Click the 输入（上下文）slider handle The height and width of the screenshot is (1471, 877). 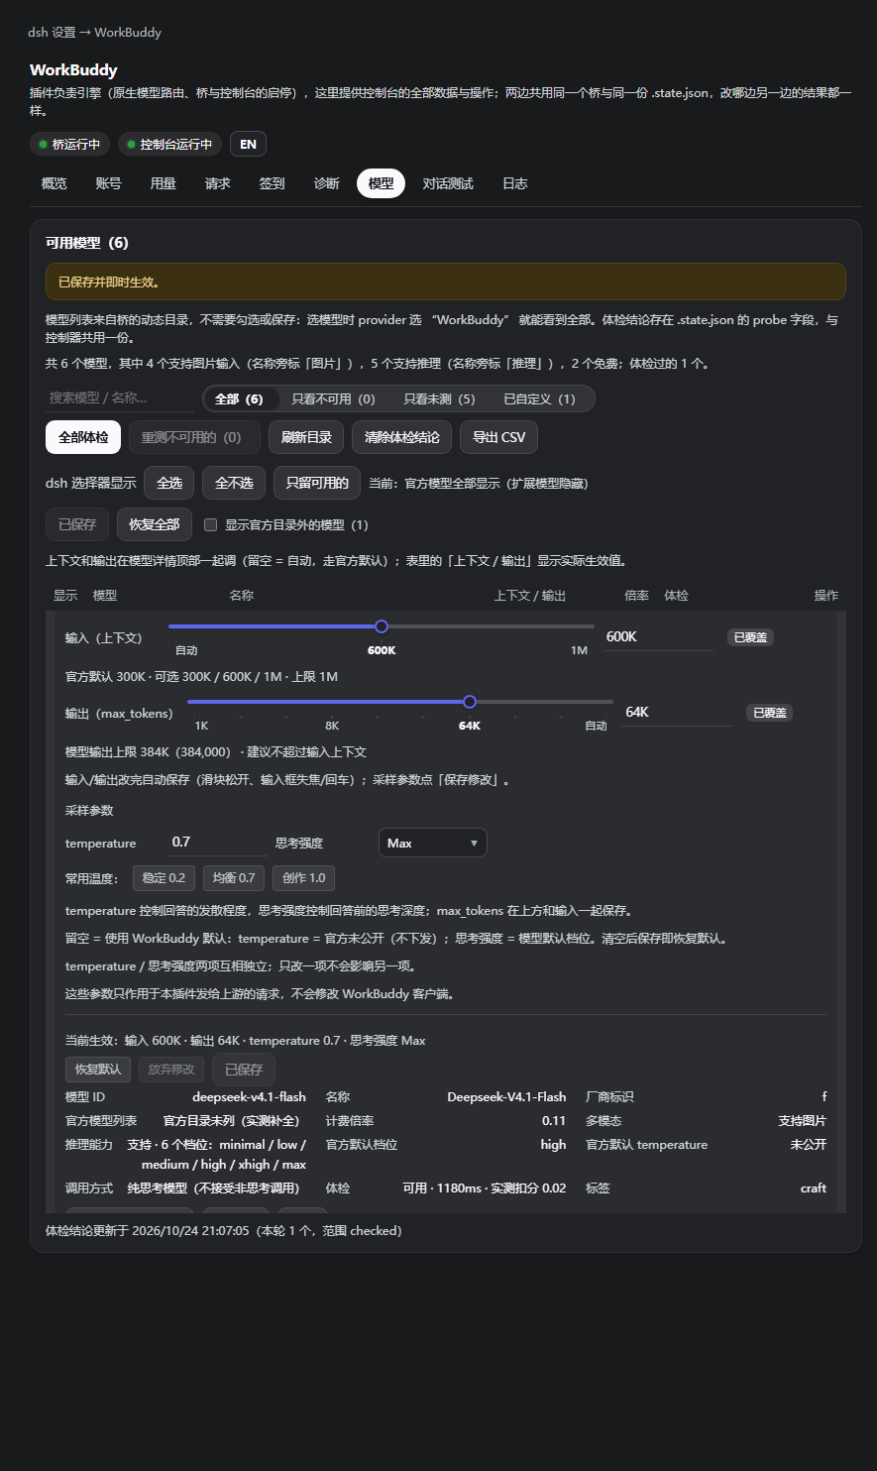click(382, 626)
